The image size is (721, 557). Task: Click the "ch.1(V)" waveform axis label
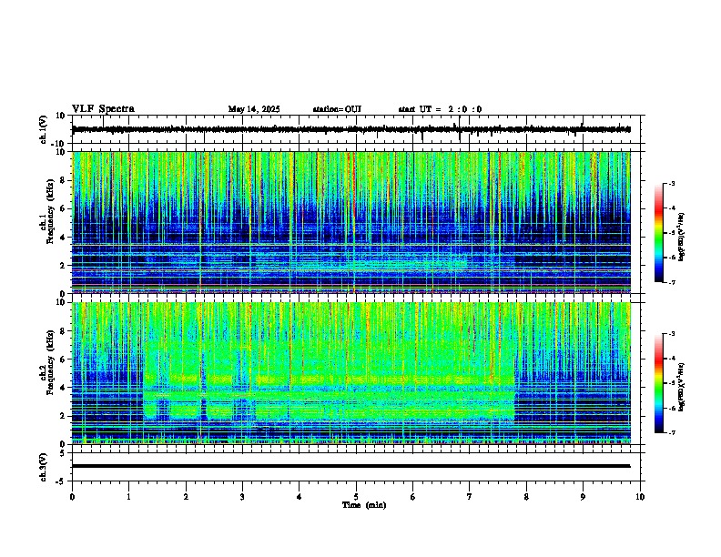click(x=44, y=129)
